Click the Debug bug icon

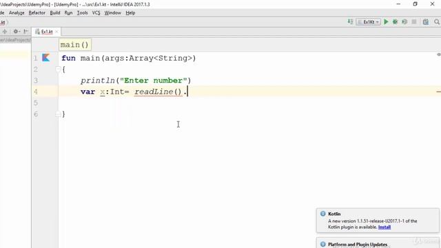tap(395, 22)
